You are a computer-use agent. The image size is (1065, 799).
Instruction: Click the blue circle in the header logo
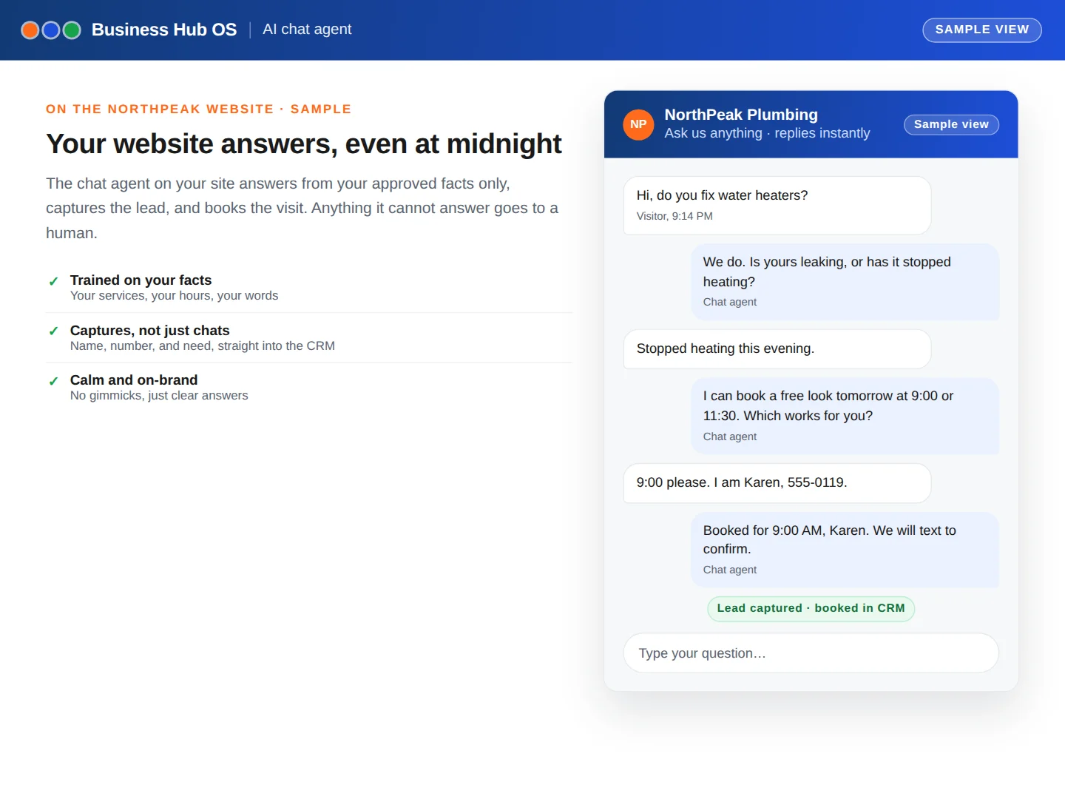click(x=51, y=30)
